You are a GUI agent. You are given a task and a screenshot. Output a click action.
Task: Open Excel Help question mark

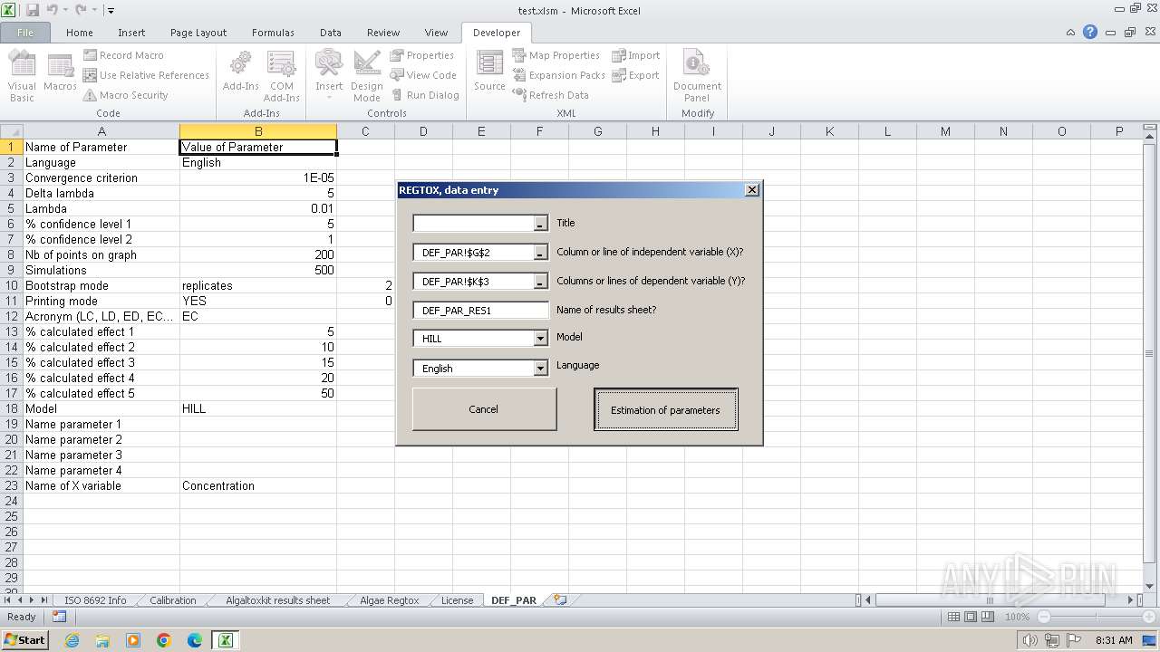pyautogui.click(x=1090, y=33)
